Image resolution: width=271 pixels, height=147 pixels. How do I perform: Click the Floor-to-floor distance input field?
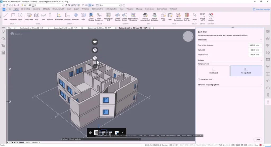click(x=255, y=45)
